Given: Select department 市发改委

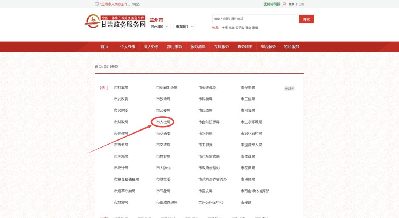Looking at the screenshot, I should 121,99.
